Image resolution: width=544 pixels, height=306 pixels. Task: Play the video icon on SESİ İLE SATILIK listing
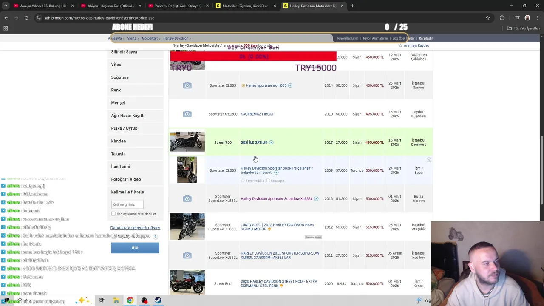[271, 142]
